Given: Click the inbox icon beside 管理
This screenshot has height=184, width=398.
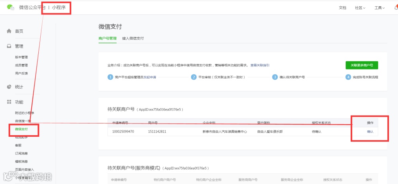Looking at the screenshot, I should pos(9,46).
